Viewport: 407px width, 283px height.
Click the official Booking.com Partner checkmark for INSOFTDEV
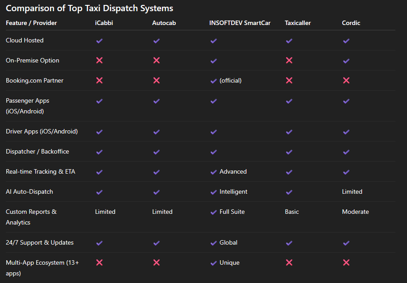click(213, 80)
